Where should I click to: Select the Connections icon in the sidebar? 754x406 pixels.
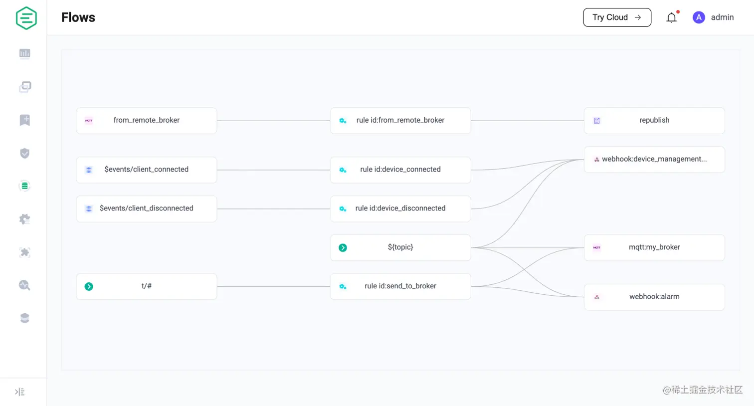[x=24, y=86]
